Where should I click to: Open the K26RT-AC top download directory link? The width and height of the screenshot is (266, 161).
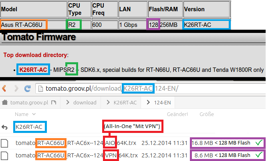click(x=33, y=70)
